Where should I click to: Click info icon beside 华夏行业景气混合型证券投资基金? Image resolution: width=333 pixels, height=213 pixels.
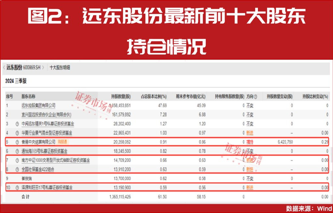point(17,133)
